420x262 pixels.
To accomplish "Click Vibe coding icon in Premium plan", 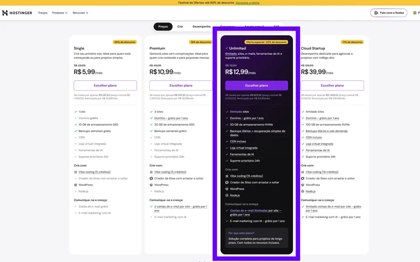I will (151, 172).
